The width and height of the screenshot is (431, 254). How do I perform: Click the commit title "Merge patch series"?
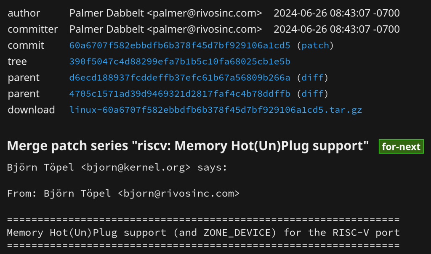click(188, 146)
